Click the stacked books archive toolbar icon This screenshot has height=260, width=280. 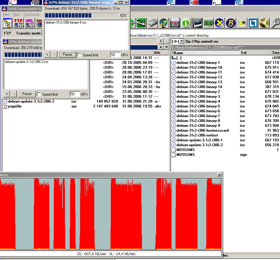pos(39,23)
